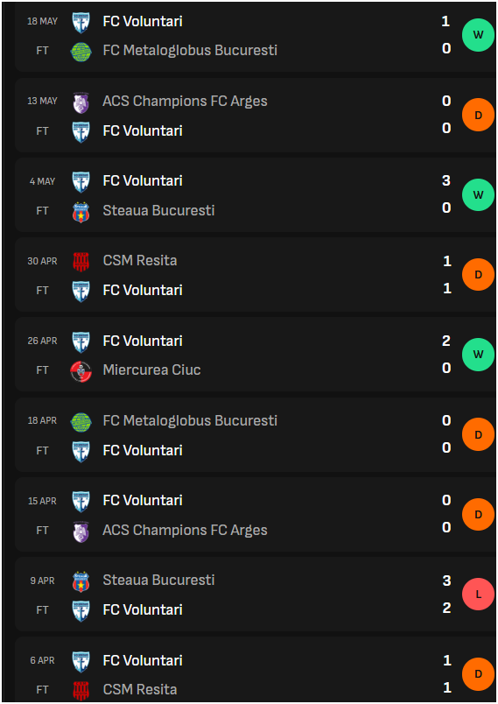Screen dimensions: 498x704
Task: Open ACS Champions FC Arges link on 15 Apr
Action: 185,530
